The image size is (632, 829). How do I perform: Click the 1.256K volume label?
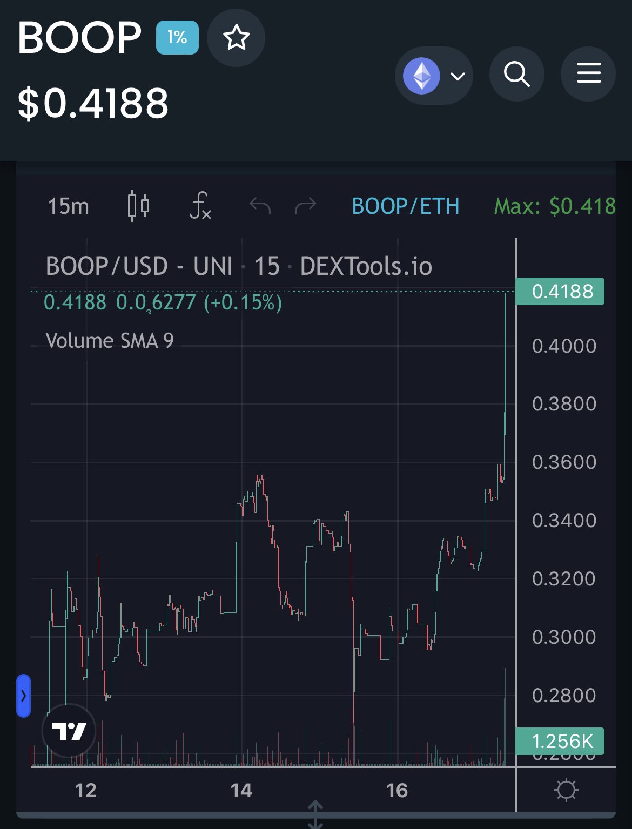[x=560, y=742]
